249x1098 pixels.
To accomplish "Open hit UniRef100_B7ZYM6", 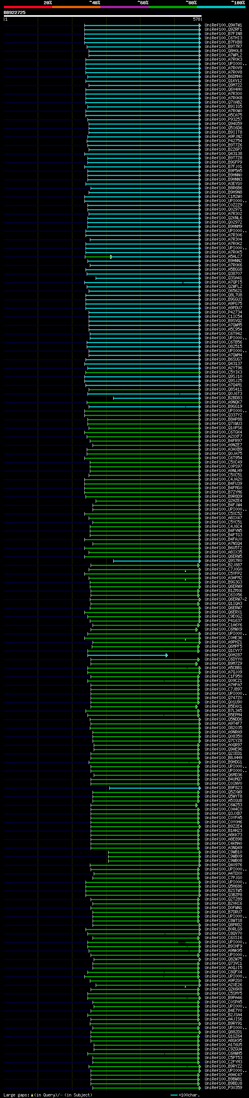I will point(223,492).
